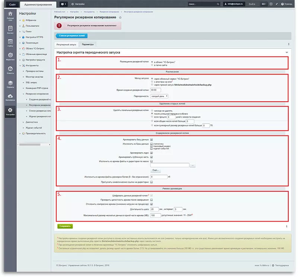Collapse the Инструменты tree node
298x277 pixels.
point(20,66)
